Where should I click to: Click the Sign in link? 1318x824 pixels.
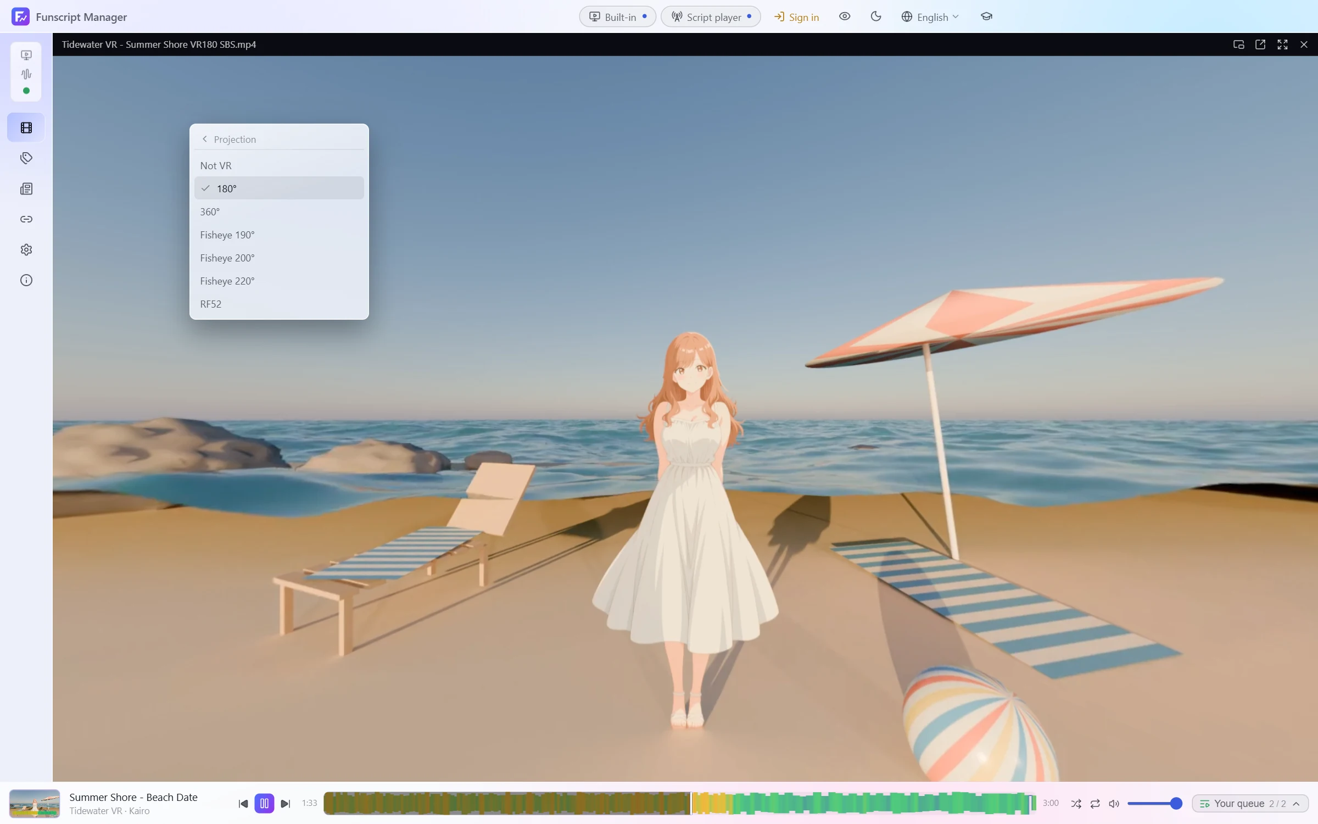click(796, 17)
